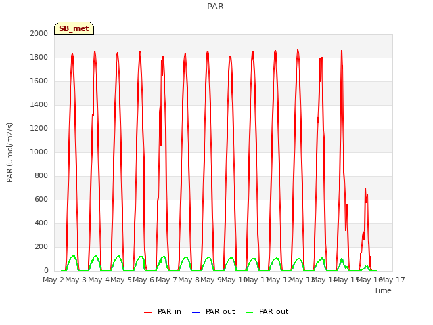The width and height of the screenshot is (433, 325).
Task: Click the blue PAR_out legend swatch
Action: pos(196,313)
